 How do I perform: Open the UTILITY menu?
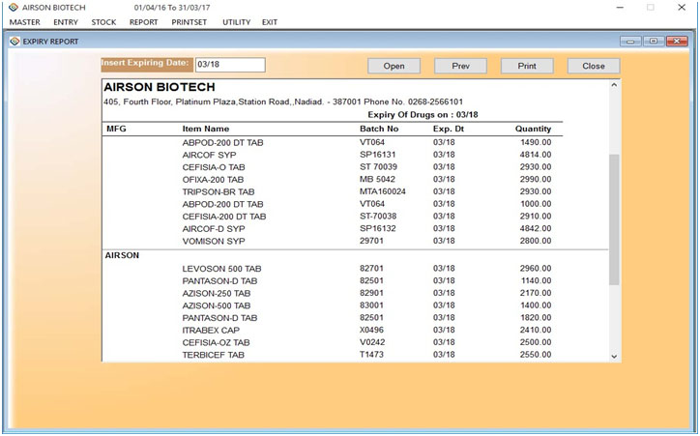click(236, 21)
